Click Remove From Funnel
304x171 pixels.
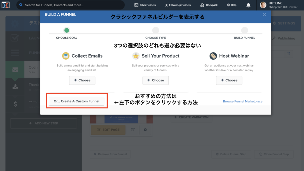coord(110,154)
